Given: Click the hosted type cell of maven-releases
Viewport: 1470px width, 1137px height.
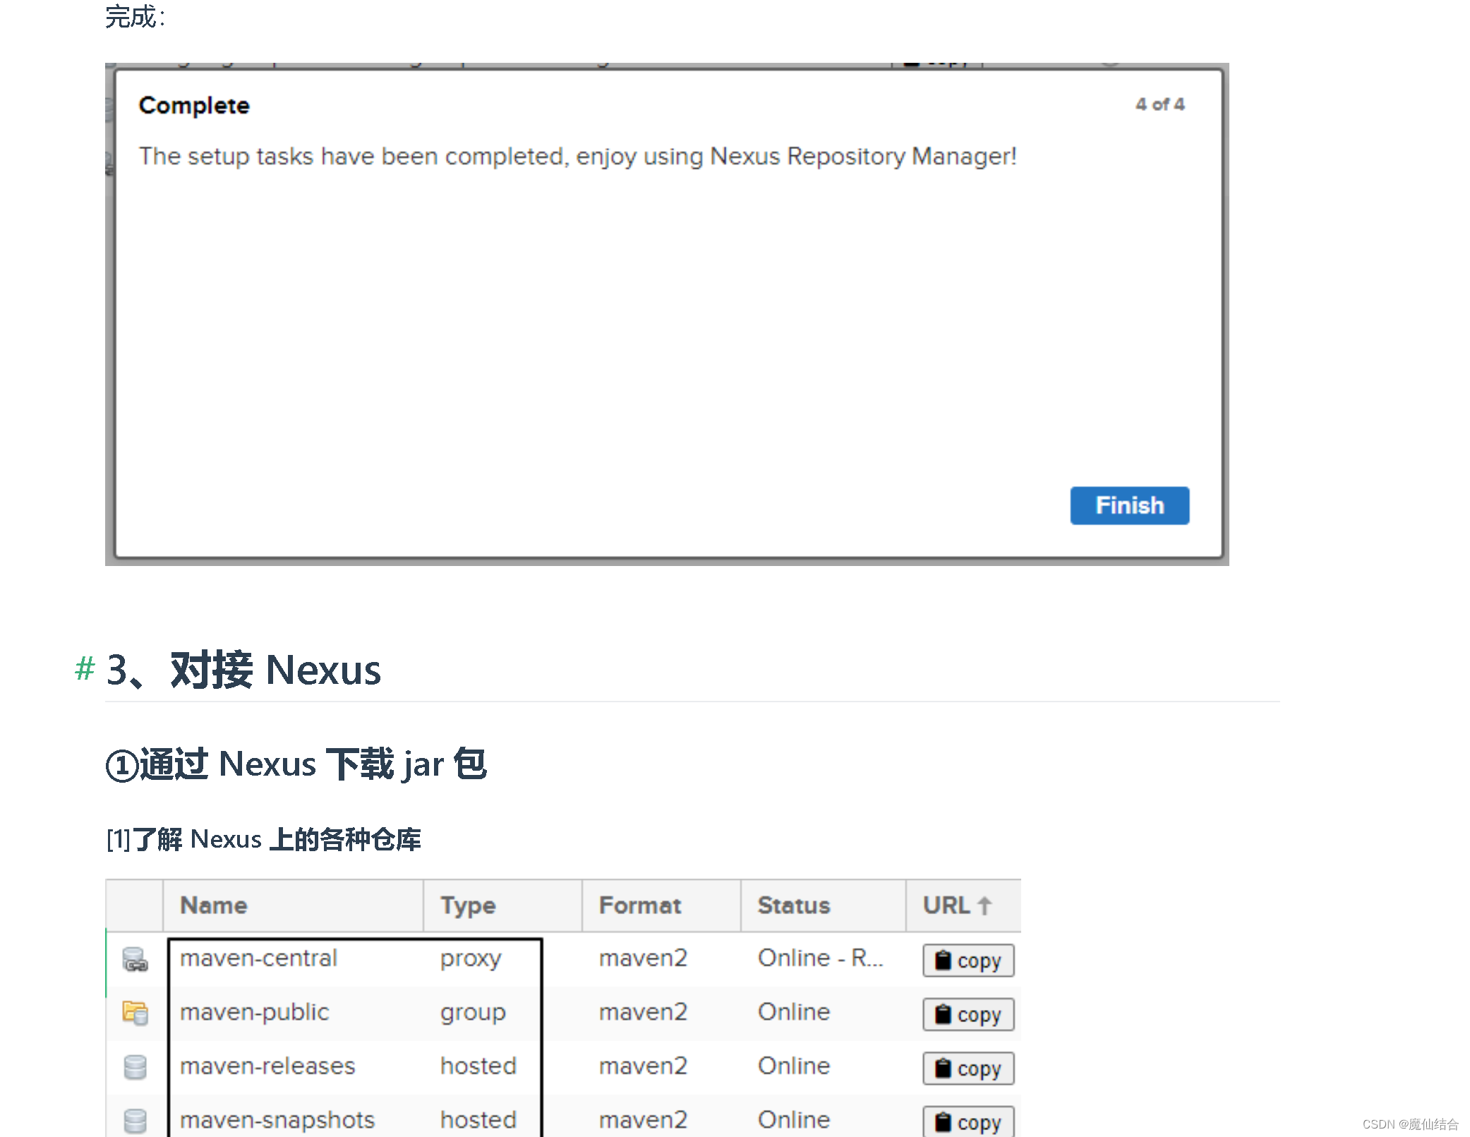Looking at the screenshot, I should pyautogui.click(x=478, y=1066).
